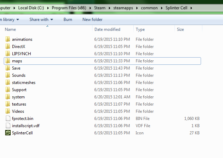Sort by the Size column header
This screenshot has width=223, height=158.
(180, 29)
